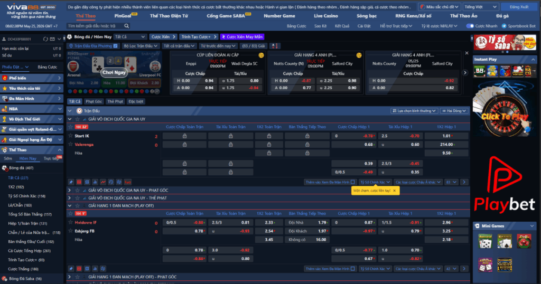Click the Chơi Ngay play now button

(114, 72)
